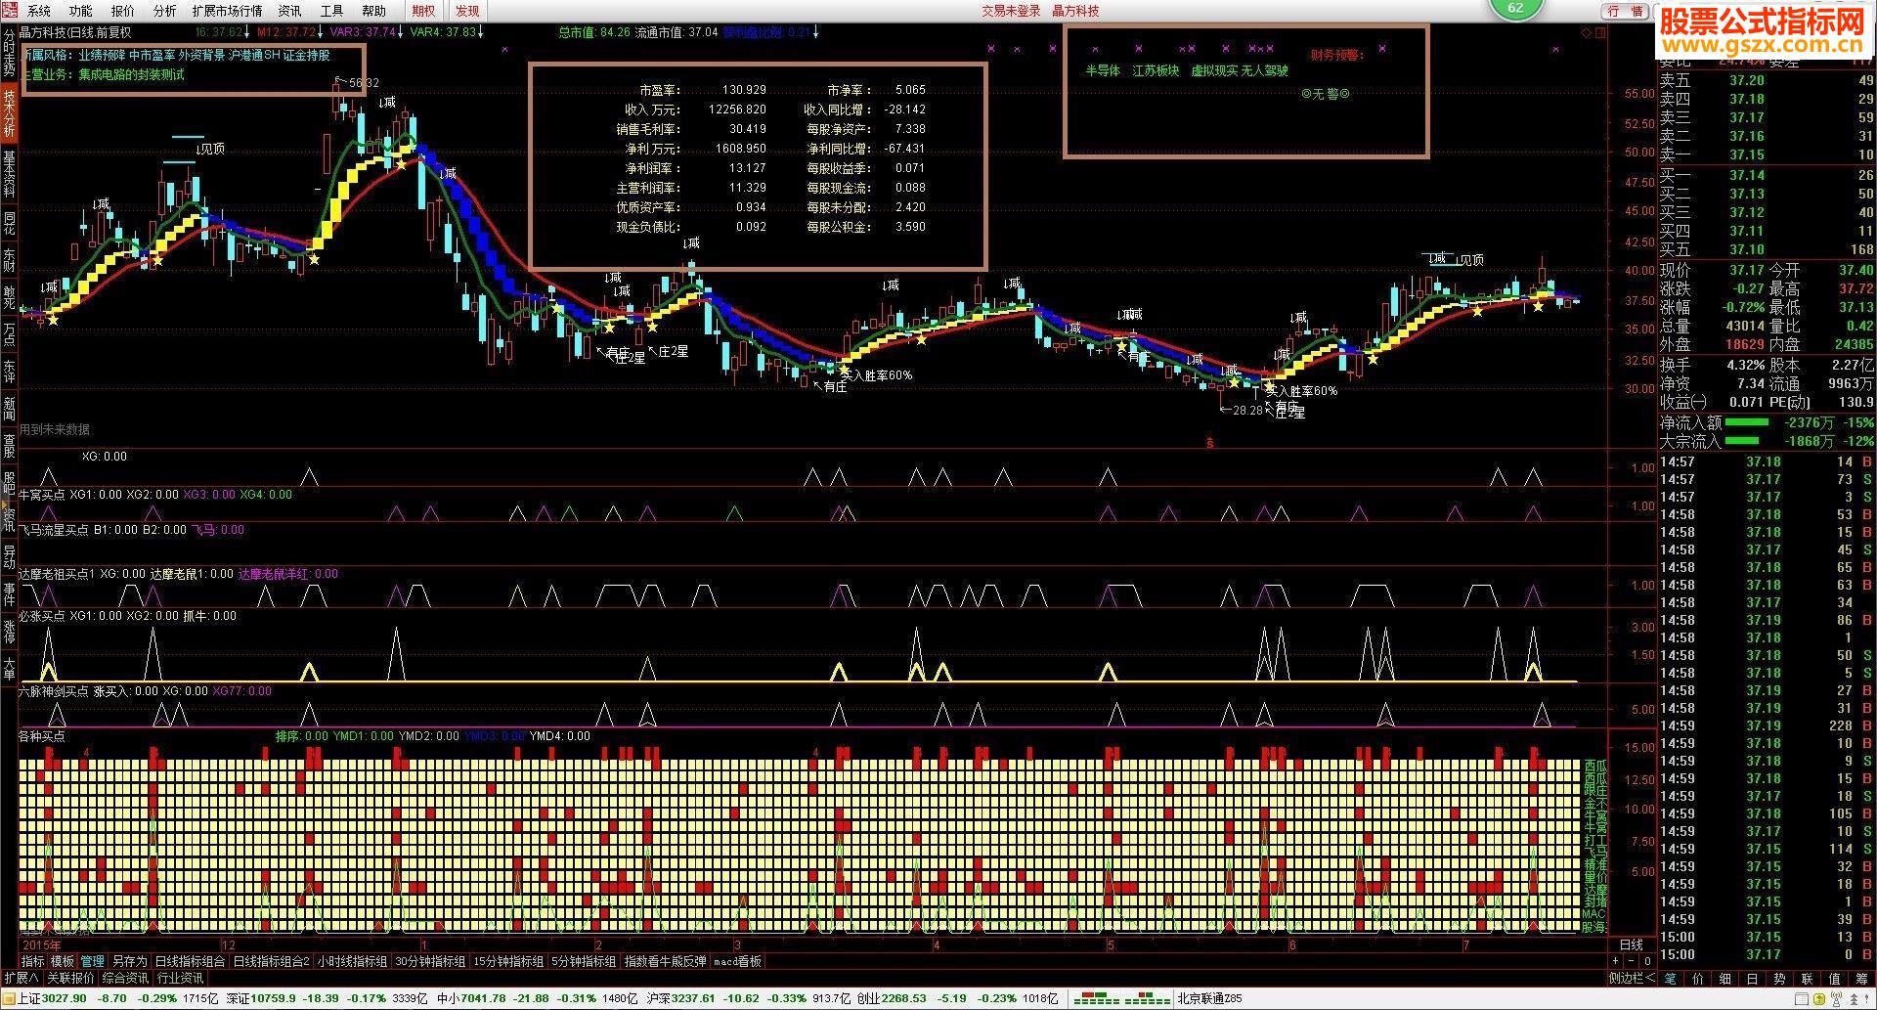Click the yellow upload icon in status bar
The image size is (1877, 1010).
click(1819, 999)
